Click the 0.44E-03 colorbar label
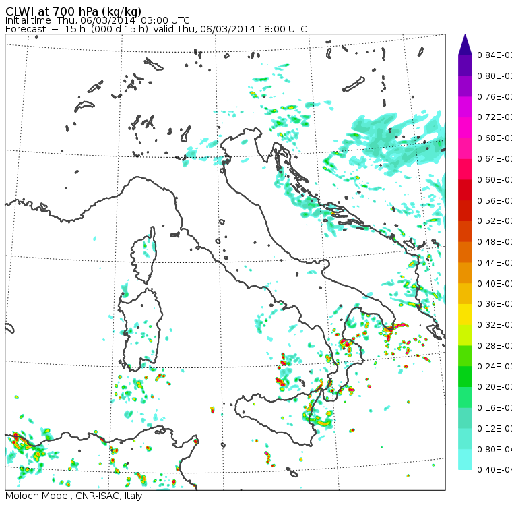The height and width of the screenshot is (505, 512). (494, 262)
